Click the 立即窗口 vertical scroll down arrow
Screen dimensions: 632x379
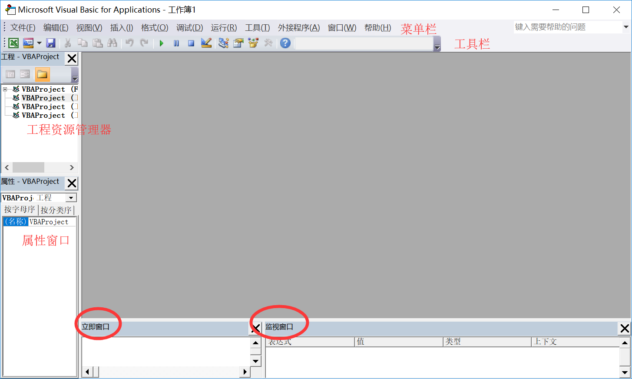click(x=255, y=361)
